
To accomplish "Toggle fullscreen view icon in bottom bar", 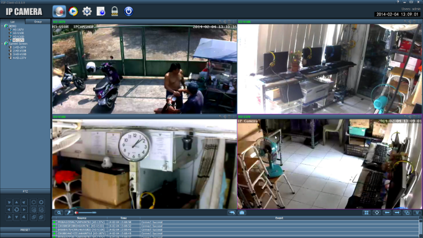I will tap(377, 213).
